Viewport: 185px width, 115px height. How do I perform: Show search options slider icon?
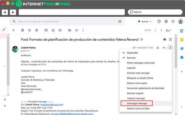(120, 21)
